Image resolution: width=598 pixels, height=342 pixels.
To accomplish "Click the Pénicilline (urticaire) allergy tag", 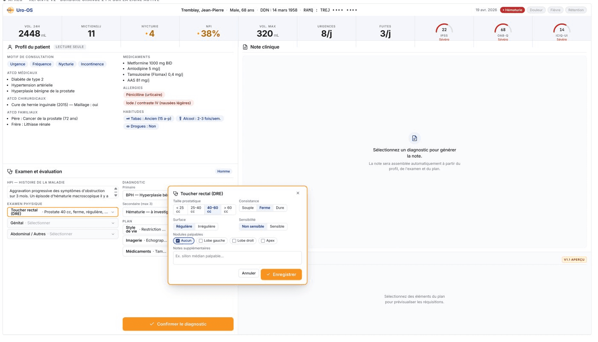I will pyautogui.click(x=144, y=95).
